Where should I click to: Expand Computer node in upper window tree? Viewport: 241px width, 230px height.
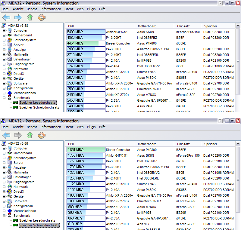click(4, 30)
